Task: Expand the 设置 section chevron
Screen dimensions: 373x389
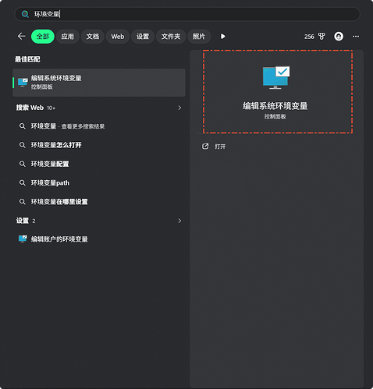Action: 179,221
